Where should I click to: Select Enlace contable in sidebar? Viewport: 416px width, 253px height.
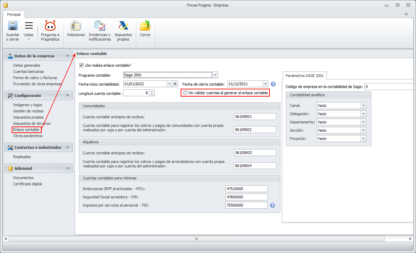pyautogui.click(x=26, y=130)
